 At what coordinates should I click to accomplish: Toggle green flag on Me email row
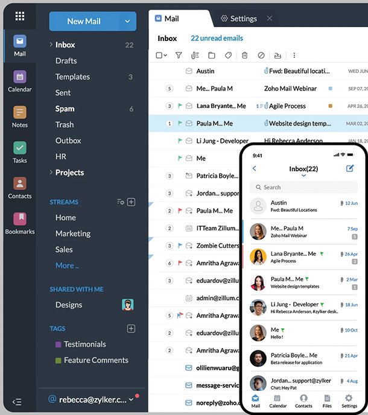[x=180, y=158]
